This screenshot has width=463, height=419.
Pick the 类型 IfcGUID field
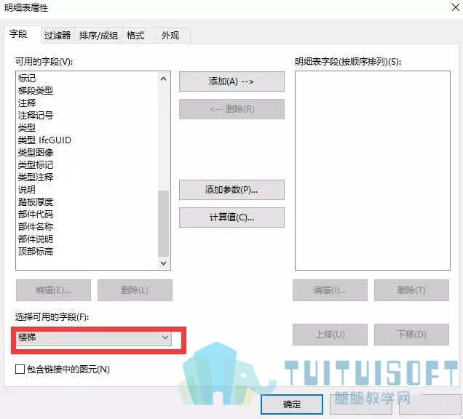click(x=44, y=140)
